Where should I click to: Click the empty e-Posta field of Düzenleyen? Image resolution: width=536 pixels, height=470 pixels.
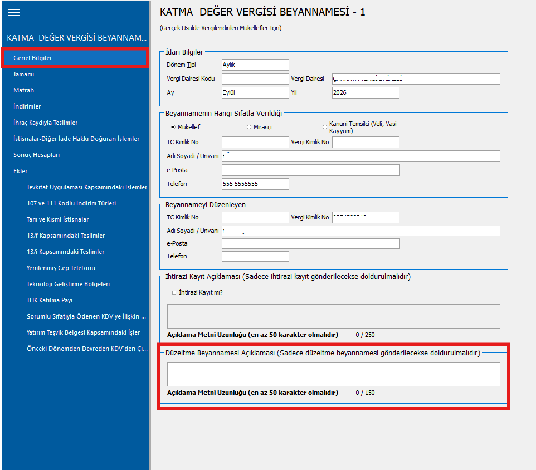311,243
